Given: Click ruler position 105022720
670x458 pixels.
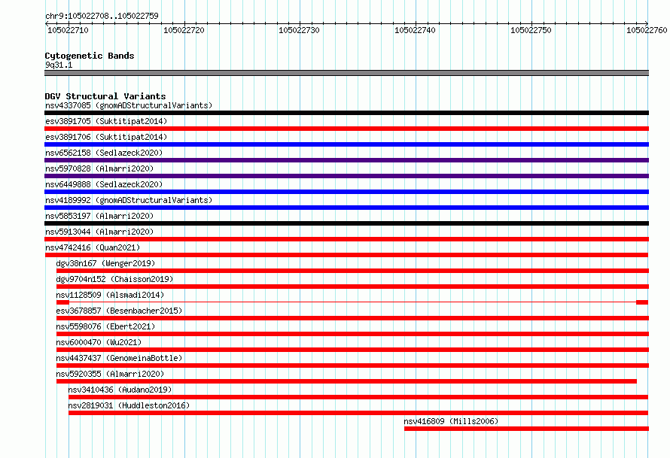Looking at the screenshot, I should (184, 30).
